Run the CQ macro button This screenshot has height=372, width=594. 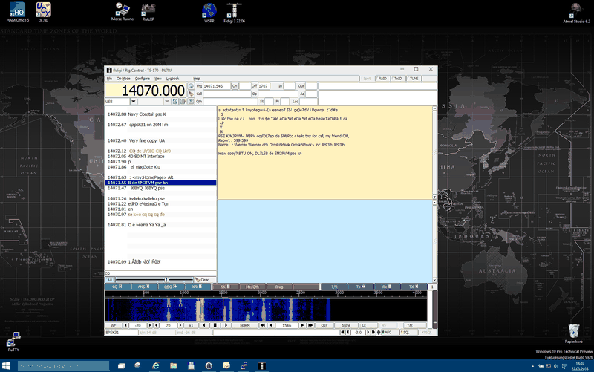(118, 287)
